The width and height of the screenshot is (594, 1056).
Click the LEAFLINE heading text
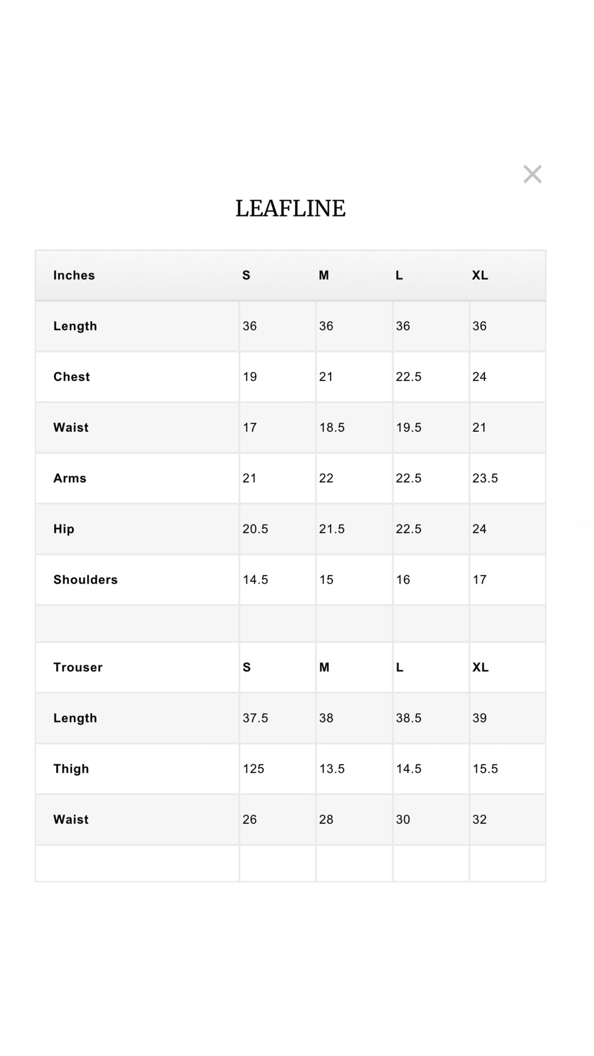pos(290,209)
